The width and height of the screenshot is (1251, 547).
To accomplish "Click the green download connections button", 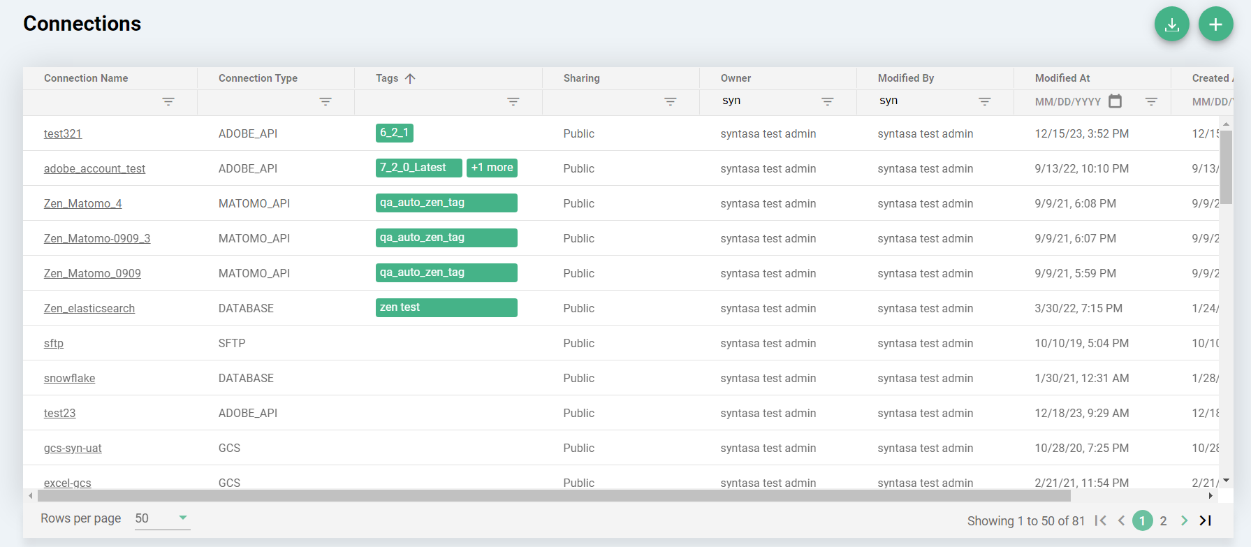I will tap(1171, 24).
